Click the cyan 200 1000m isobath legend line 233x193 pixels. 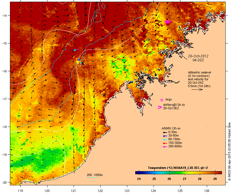(x=92, y=177)
